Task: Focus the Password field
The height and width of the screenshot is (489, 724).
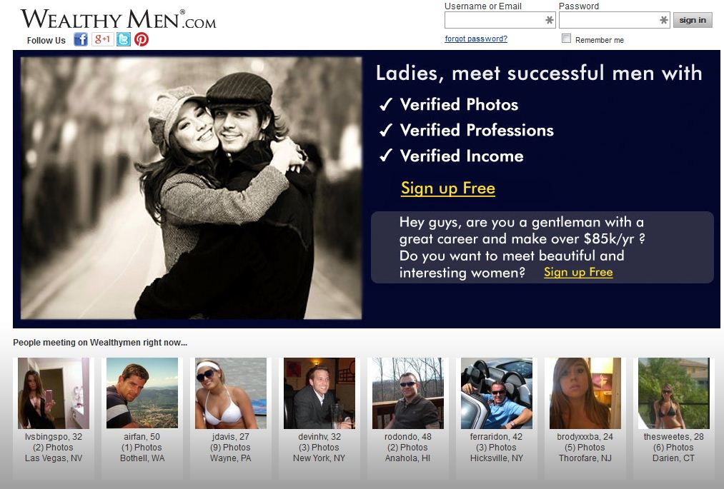Action: 614,20
